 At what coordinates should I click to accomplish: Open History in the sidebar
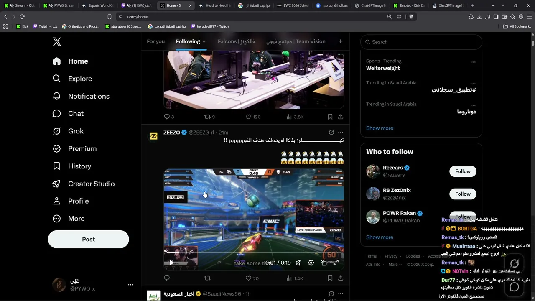(x=72, y=166)
